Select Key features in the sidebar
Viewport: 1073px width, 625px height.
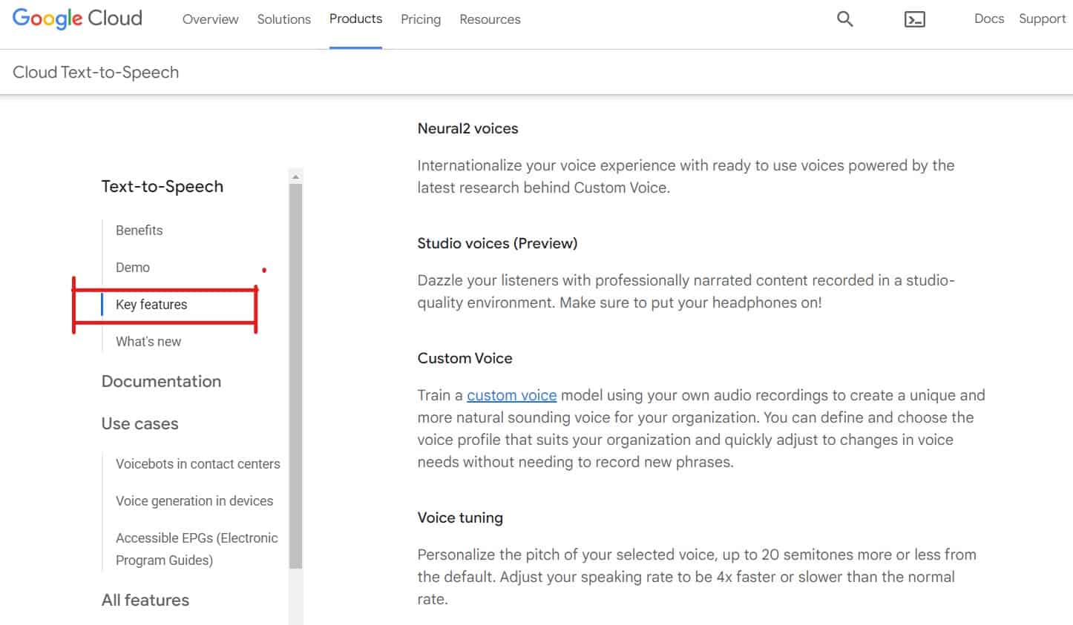(x=151, y=304)
